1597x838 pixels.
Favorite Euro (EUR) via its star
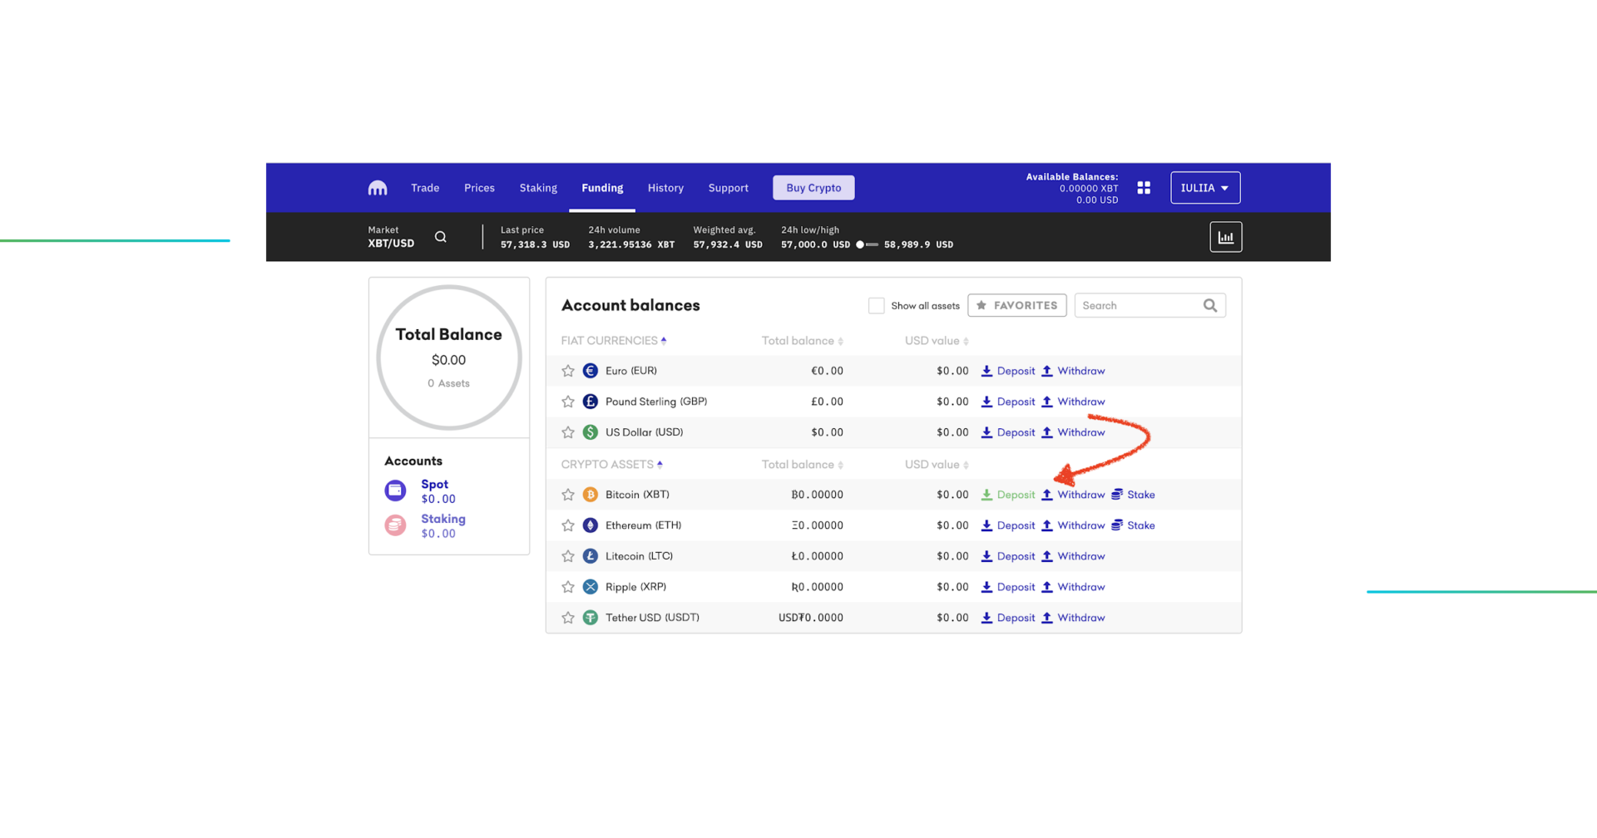pyautogui.click(x=568, y=371)
